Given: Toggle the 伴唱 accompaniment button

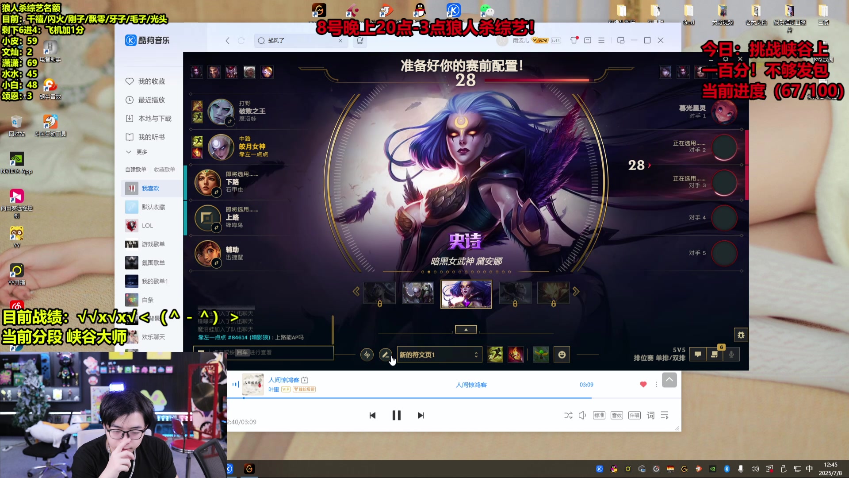Looking at the screenshot, I should point(634,415).
